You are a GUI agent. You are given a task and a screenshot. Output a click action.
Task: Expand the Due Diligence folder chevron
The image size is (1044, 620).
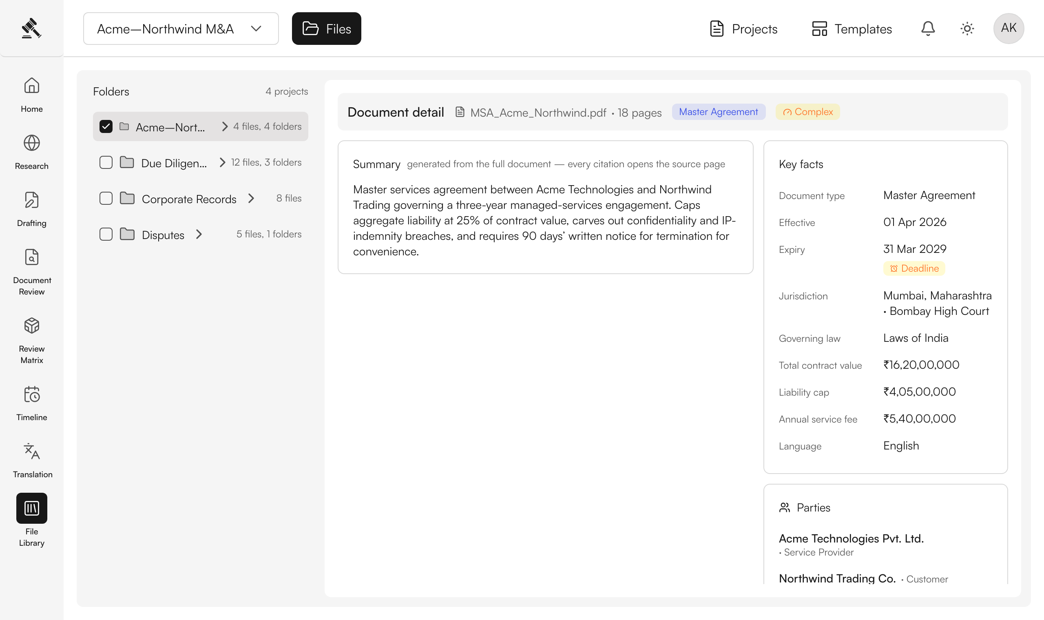tap(223, 162)
